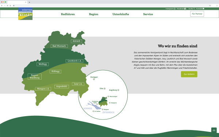
Task: Expand the Unterkünfte navigation item
Action: click(x=121, y=14)
